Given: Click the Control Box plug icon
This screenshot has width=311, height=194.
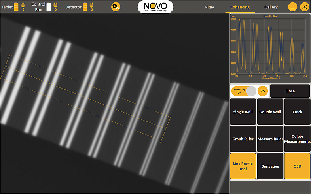Looking at the screenshot, I should click(x=55, y=7).
